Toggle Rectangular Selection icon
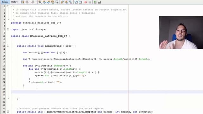Screen dimensions: 203x114 (57, 2)
